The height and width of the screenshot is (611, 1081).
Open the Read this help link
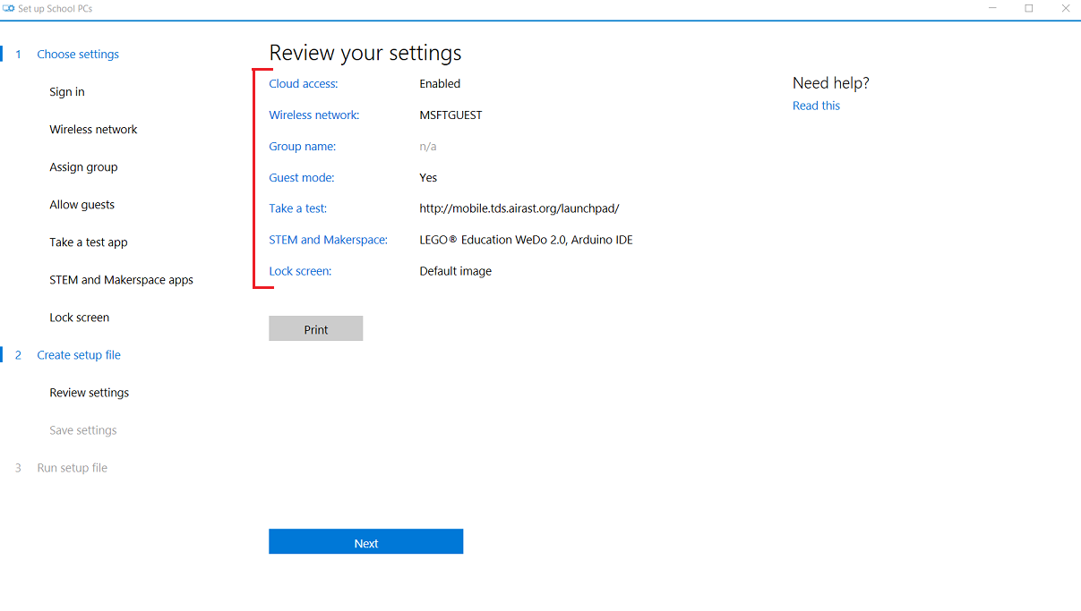click(816, 106)
